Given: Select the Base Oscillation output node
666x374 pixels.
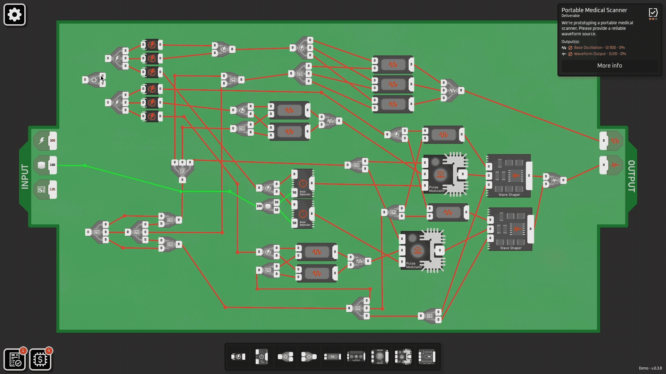Looking at the screenshot, I should (611, 141).
